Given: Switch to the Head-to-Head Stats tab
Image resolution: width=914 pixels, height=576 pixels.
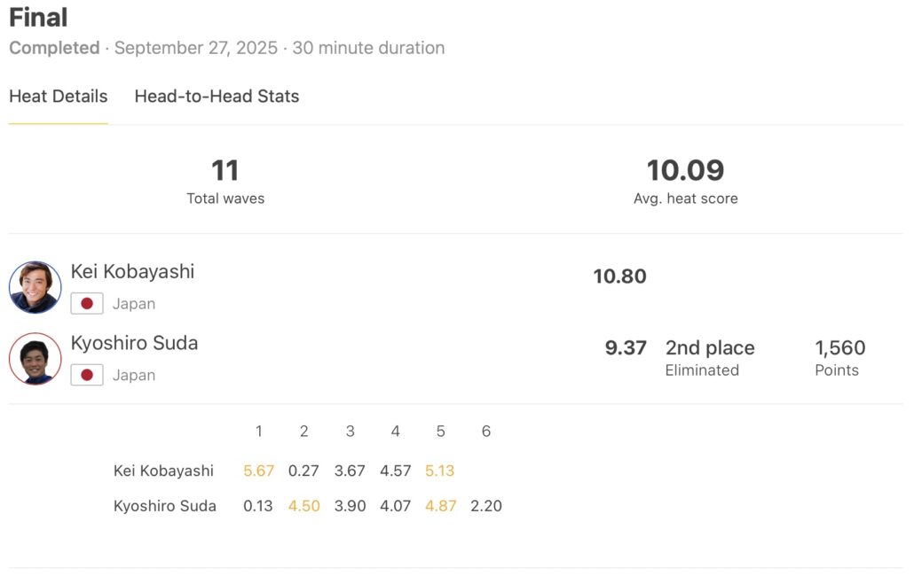Looking at the screenshot, I should pyautogui.click(x=217, y=97).
